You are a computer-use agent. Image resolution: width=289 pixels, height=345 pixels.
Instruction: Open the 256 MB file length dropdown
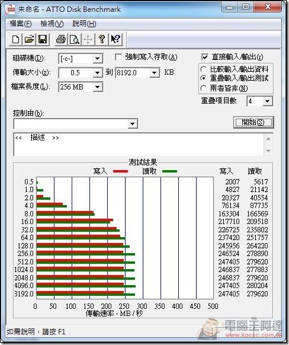(x=97, y=87)
